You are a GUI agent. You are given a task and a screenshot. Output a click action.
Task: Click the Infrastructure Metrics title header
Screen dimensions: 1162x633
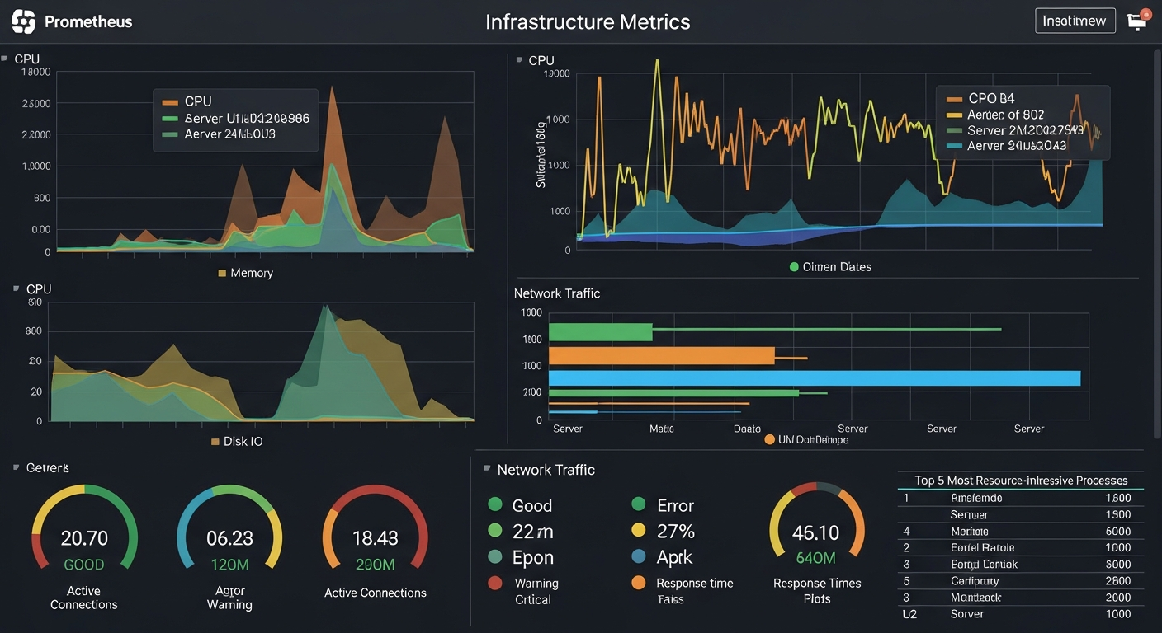point(588,21)
